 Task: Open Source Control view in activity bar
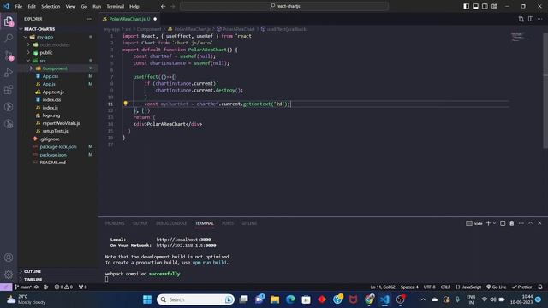click(x=9, y=55)
